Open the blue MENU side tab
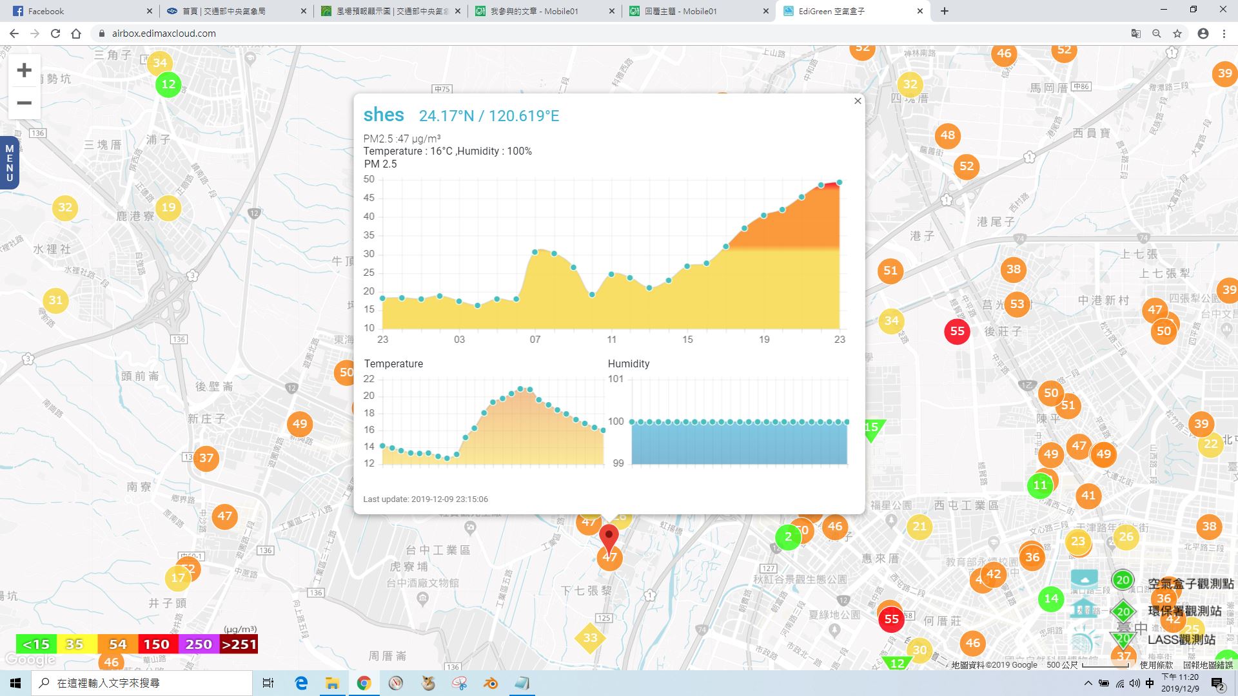This screenshot has height=696, width=1238. [x=9, y=163]
